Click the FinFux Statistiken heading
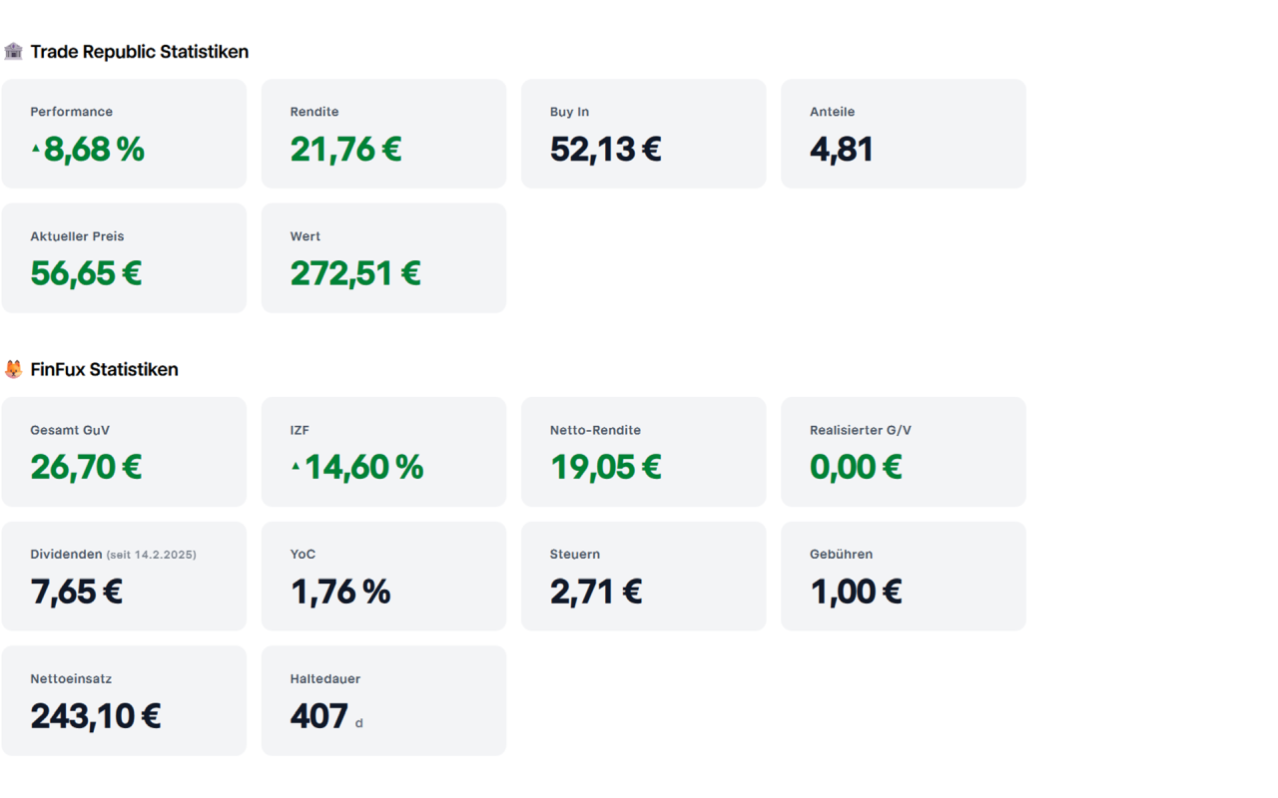The width and height of the screenshot is (1278, 798). coord(104,369)
